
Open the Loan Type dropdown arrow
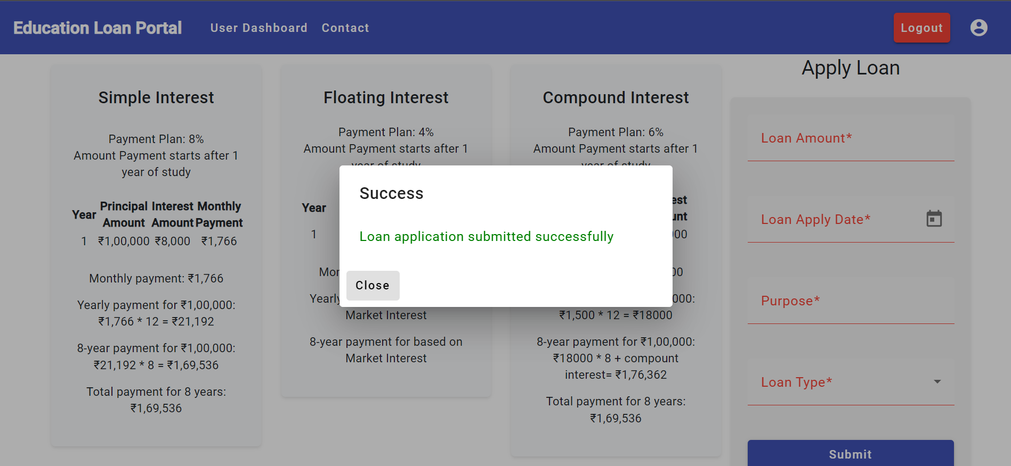pyautogui.click(x=938, y=382)
